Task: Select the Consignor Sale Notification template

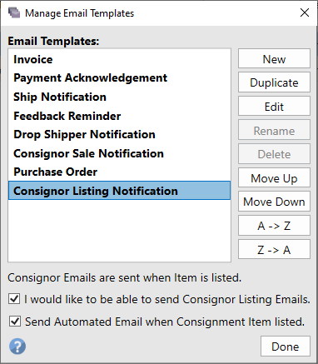Action: coord(119,153)
